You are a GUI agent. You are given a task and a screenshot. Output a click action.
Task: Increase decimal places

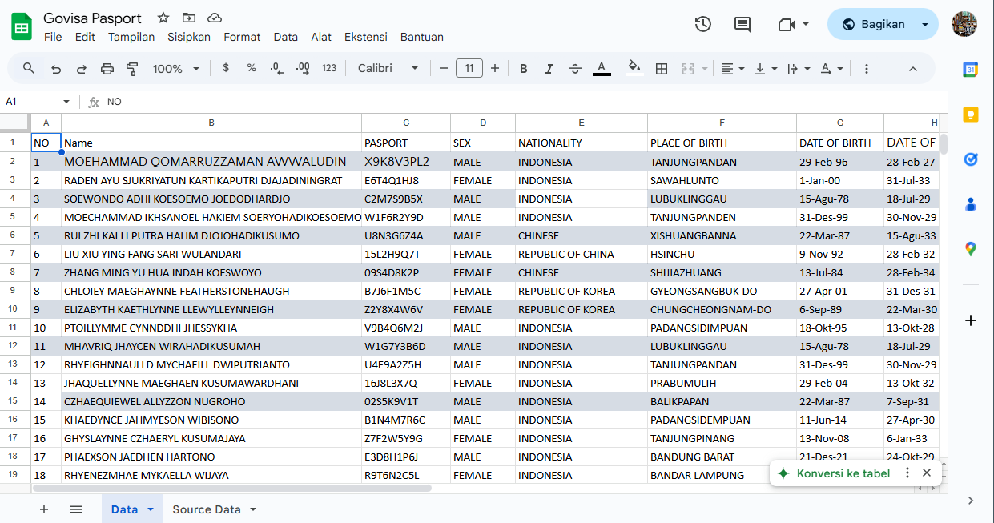(x=303, y=69)
